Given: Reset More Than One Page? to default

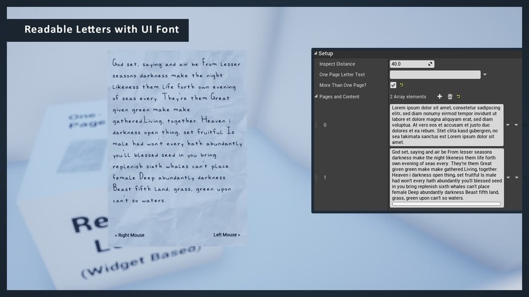Looking at the screenshot, I should 402,85.
